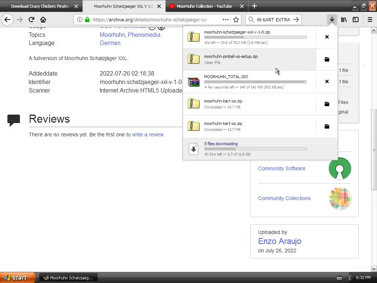377x283 pixels.
Task: Click the Moorhuhn Schatzjaeg... taskbar button
Action: [68, 278]
